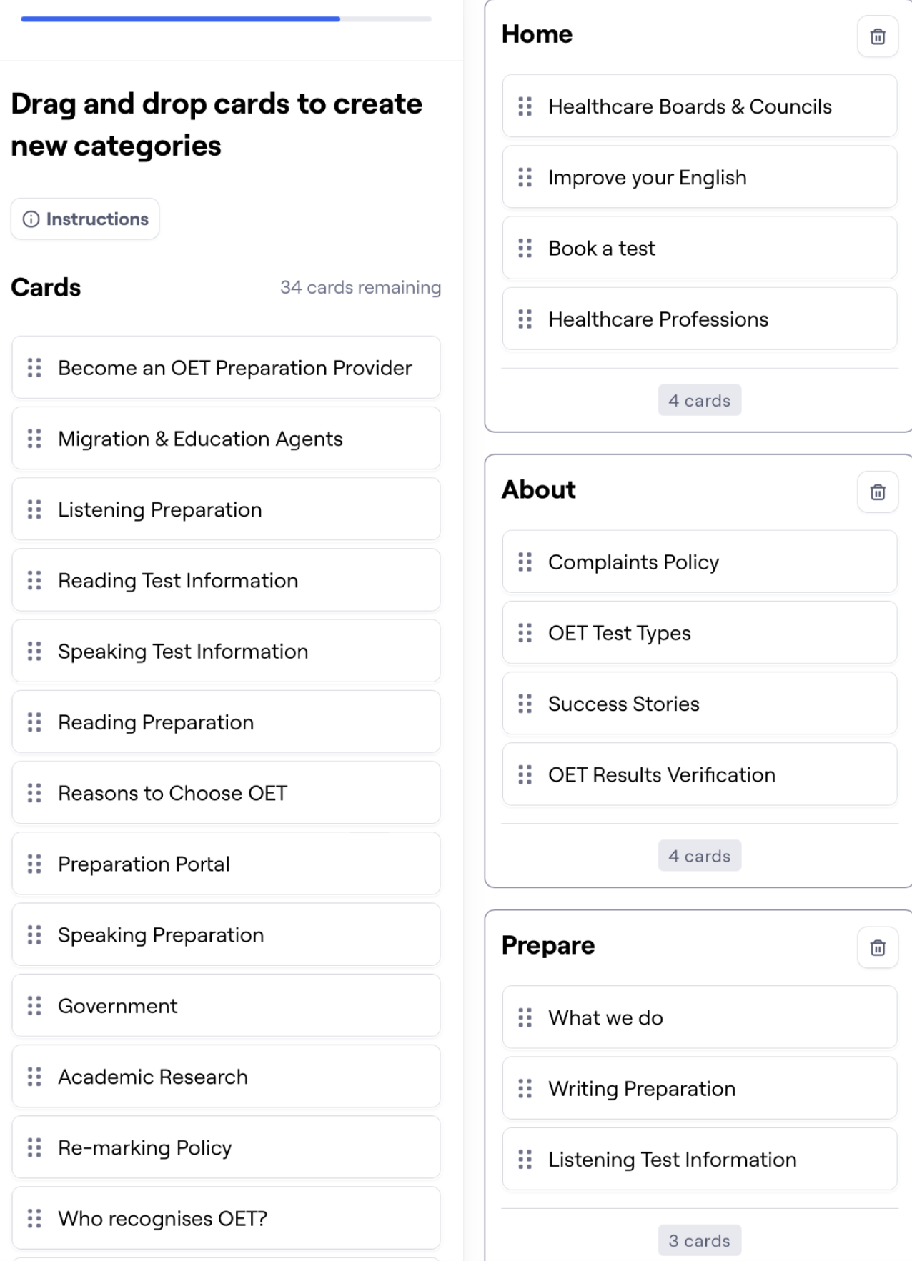Delete the Prepare category with trash icon

coord(878,947)
